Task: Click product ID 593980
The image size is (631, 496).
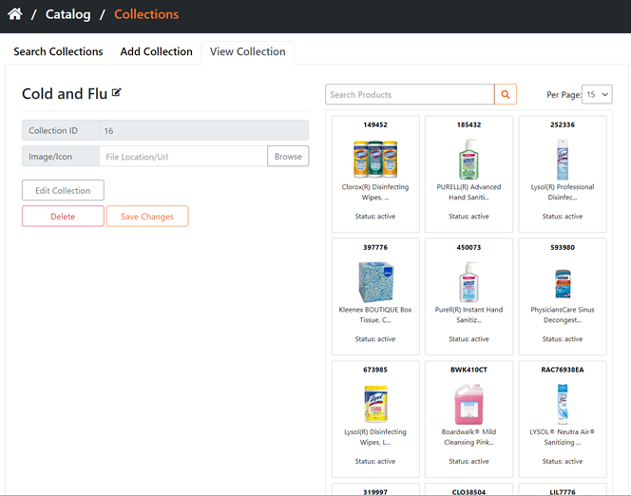Action: [563, 247]
